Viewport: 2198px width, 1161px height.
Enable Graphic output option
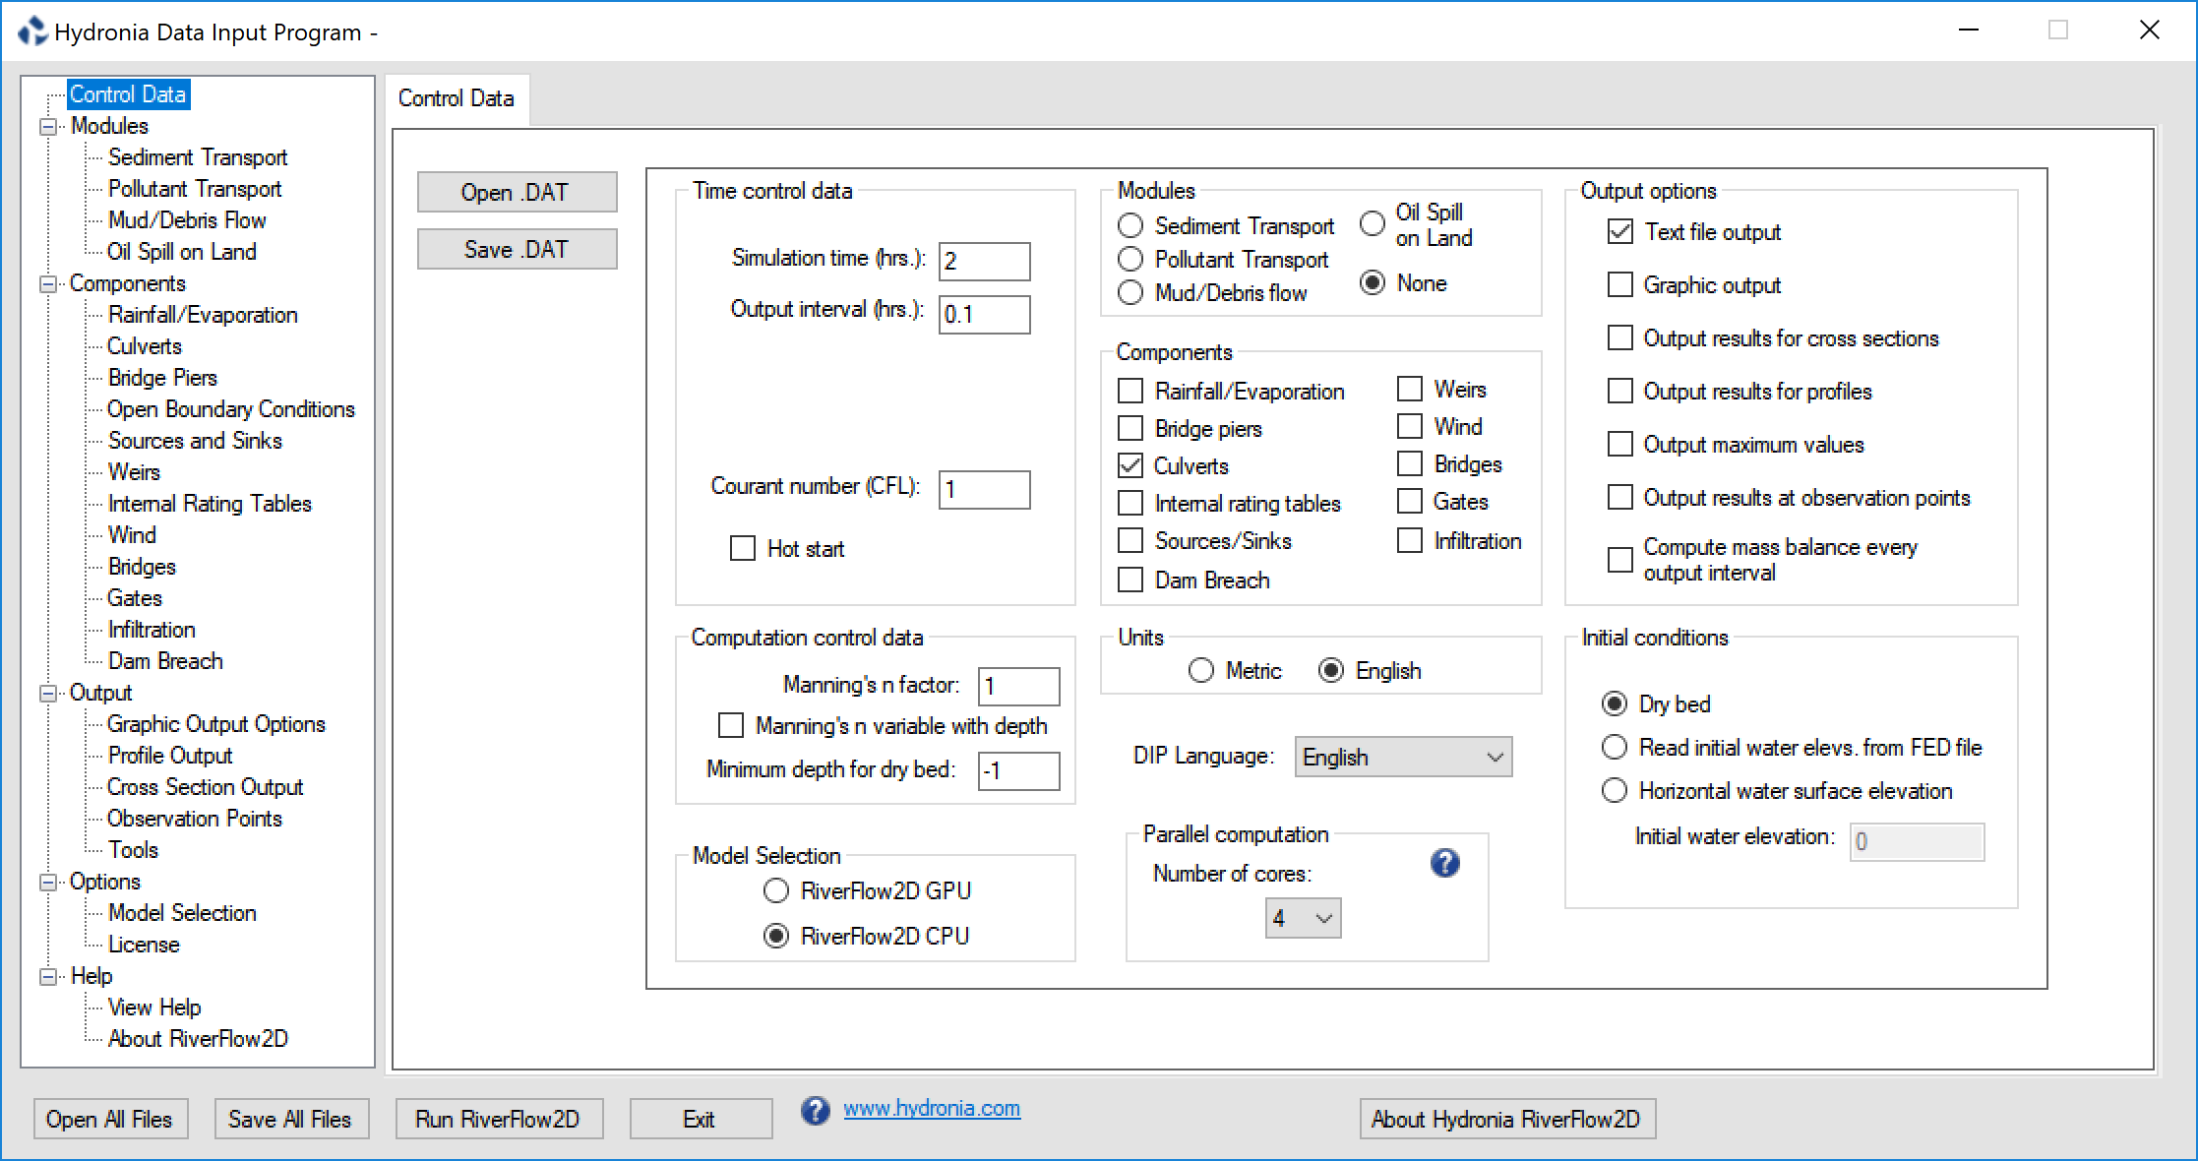(x=1619, y=284)
